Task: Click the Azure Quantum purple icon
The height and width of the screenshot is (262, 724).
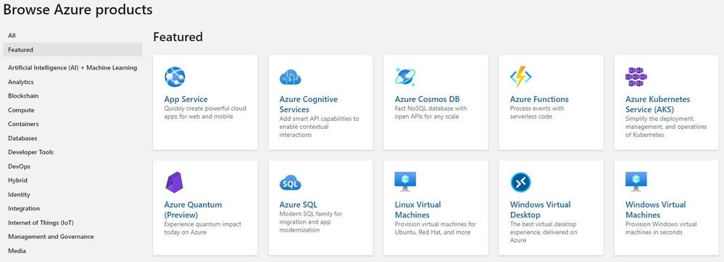Action: coord(175,182)
